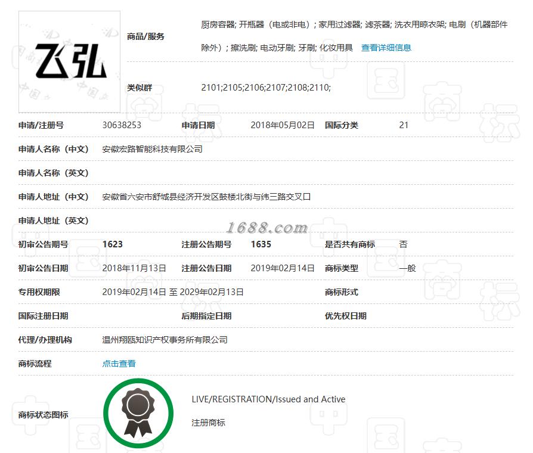The image size is (533, 453).
Task: Select agency name 温州翔瓯知识产权事务所有限公司
Action: 165,340
